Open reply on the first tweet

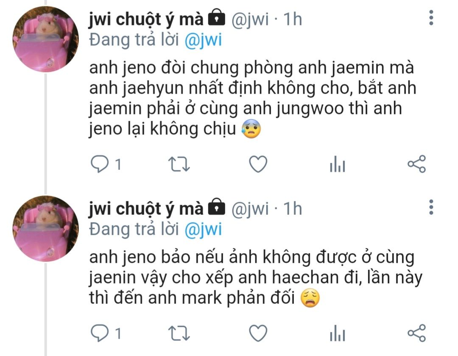[100, 164]
